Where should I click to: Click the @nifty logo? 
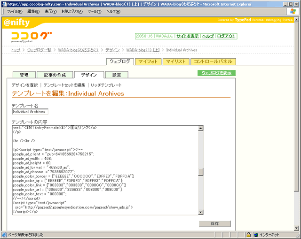[17, 22]
